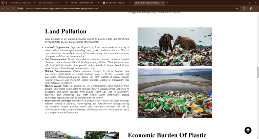Click the Human Health Risks bullet label
This screenshot has width=259, height=139.
pyautogui.click(x=57, y=86)
